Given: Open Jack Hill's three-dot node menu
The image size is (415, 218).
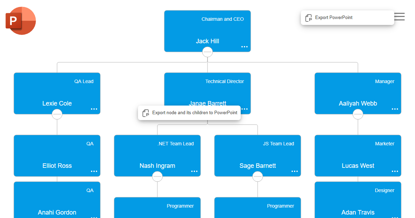Looking at the screenshot, I should (x=245, y=47).
